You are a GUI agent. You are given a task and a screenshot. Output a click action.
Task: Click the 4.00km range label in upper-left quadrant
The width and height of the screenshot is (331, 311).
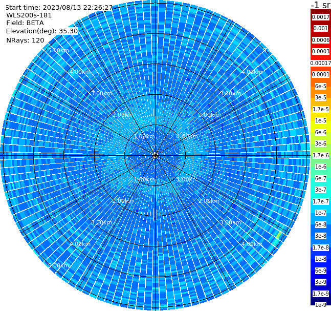click(x=80, y=72)
